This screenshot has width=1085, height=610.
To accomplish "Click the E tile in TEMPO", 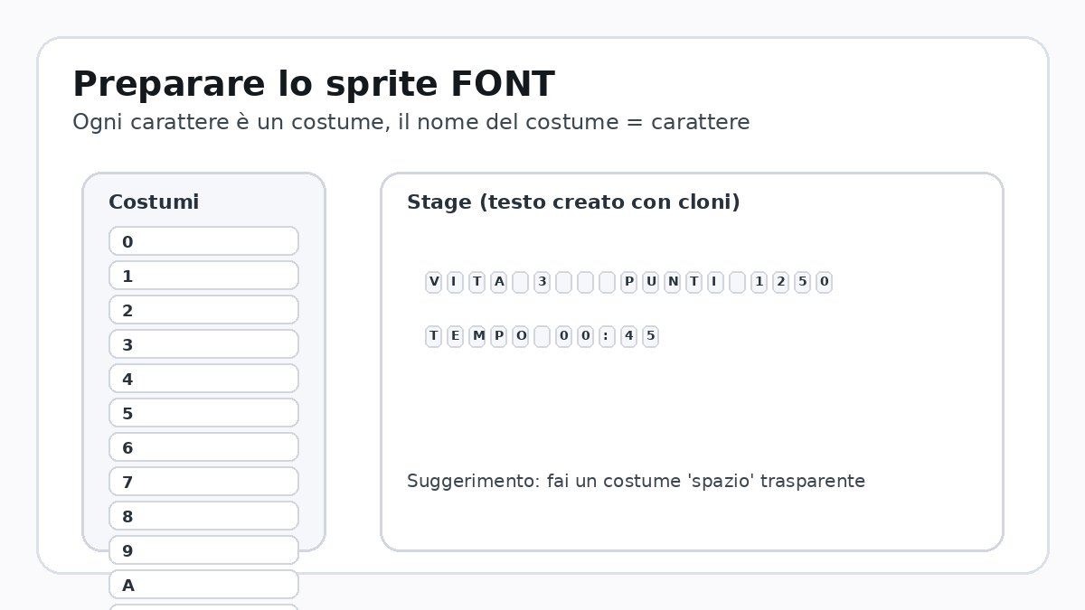I will coord(456,336).
